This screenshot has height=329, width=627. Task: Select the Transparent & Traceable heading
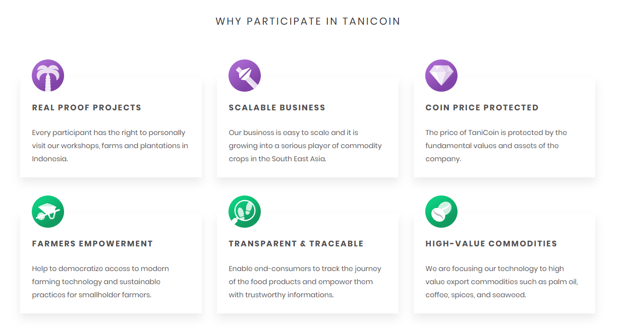click(x=296, y=243)
